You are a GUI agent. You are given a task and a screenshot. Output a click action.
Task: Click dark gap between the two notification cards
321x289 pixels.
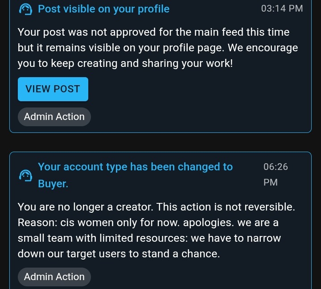point(160,142)
